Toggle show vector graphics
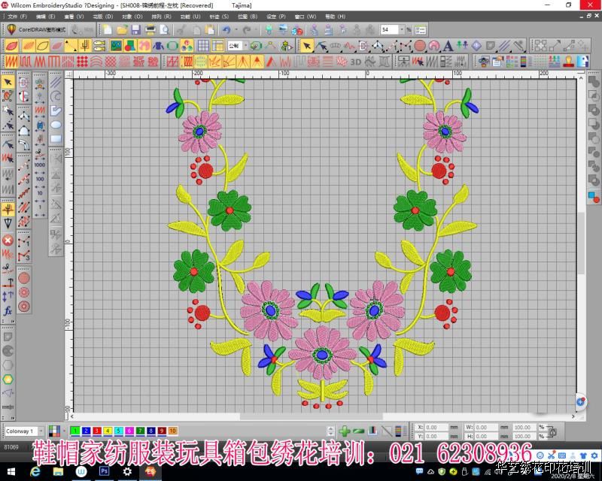 (x=130, y=46)
